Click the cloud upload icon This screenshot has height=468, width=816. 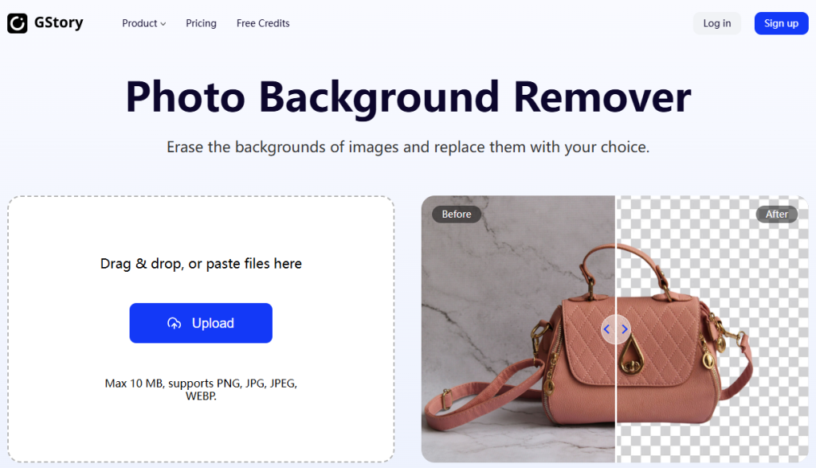pyautogui.click(x=175, y=323)
